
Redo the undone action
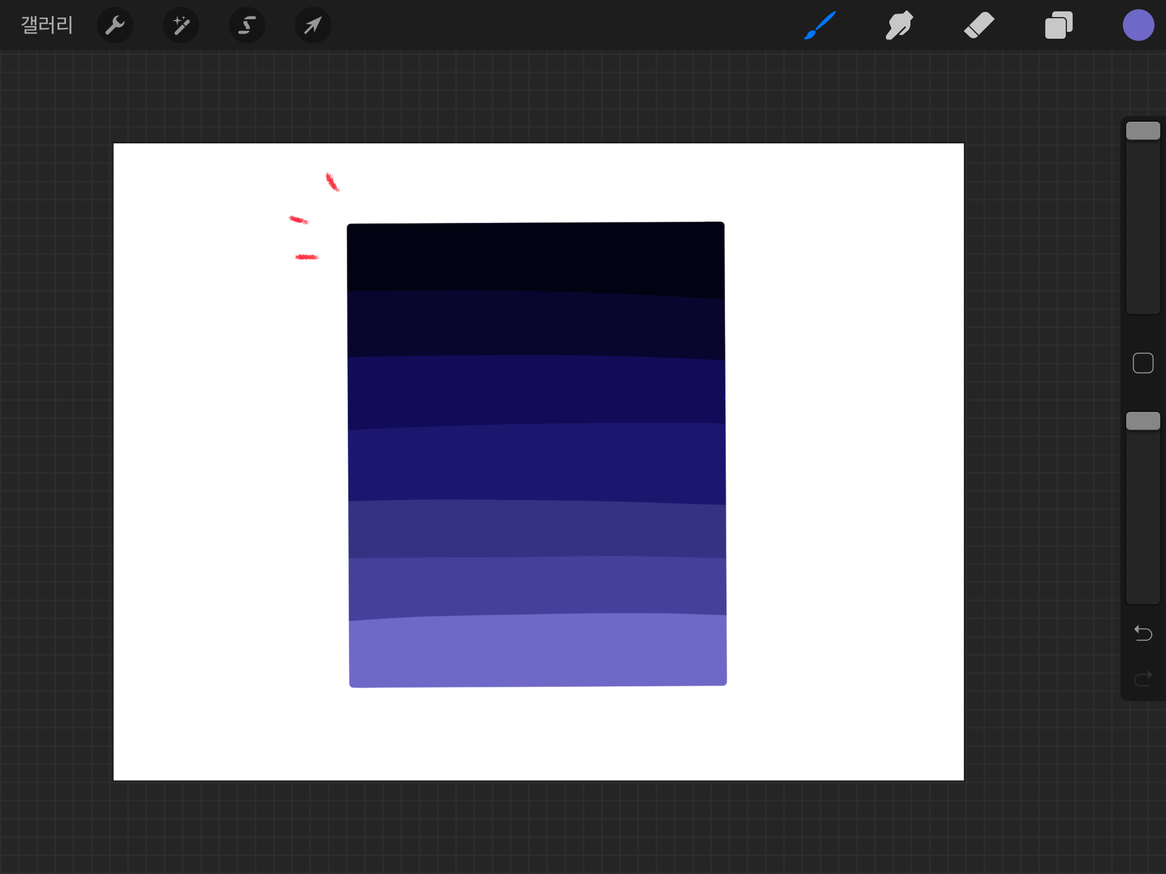coord(1143,678)
